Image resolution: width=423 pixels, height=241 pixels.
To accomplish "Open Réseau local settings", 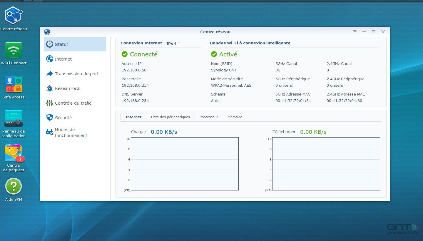I will (x=67, y=88).
